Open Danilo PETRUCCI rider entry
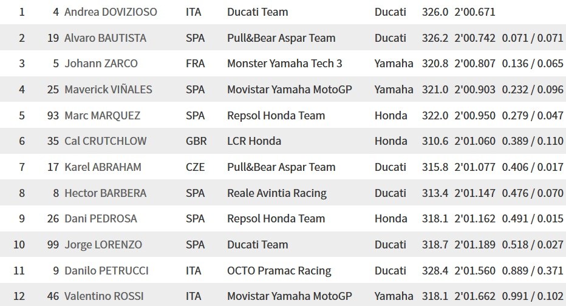This screenshot has width=566, height=306. pos(106,270)
